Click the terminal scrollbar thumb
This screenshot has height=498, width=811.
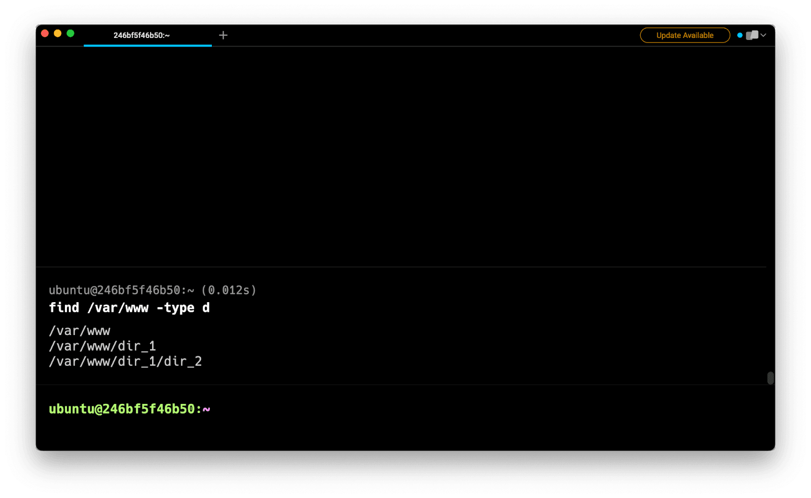[770, 378]
